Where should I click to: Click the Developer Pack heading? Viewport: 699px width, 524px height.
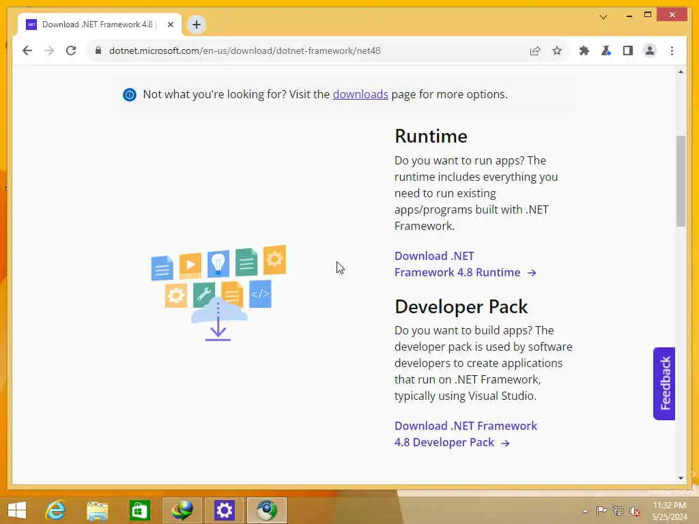point(461,306)
